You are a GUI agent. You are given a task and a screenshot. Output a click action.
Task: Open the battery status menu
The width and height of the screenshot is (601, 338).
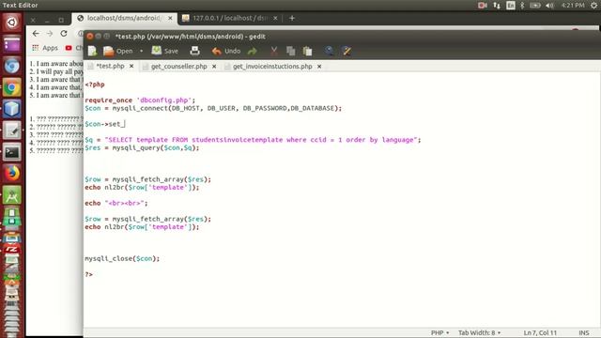535,6
